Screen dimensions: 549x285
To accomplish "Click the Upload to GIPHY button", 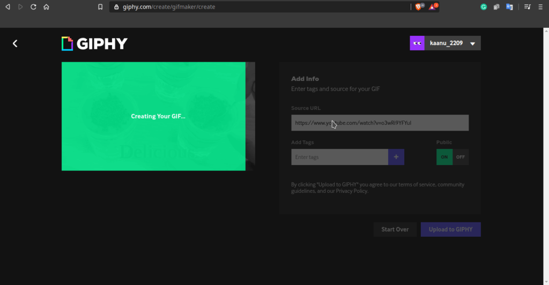I will [450, 229].
